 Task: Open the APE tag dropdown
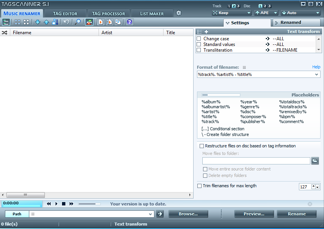click(266, 13)
